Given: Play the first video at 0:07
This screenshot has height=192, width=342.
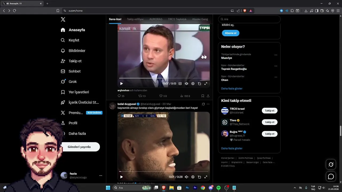Looking at the screenshot, I should [122, 83].
